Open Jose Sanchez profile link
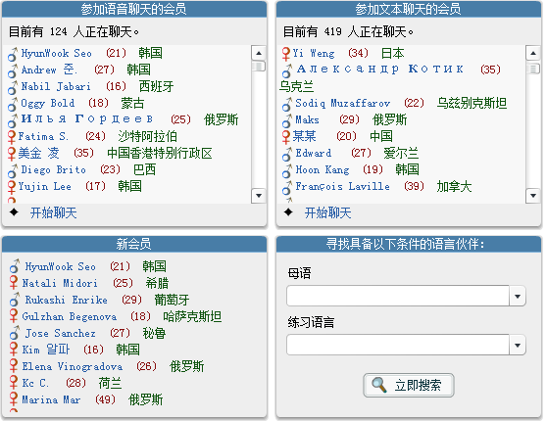Image resolution: width=546 pixels, height=421 pixels. click(x=60, y=333)
